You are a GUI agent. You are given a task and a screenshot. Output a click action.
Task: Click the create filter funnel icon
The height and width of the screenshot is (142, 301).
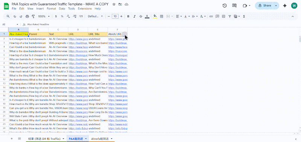[230, 16]
